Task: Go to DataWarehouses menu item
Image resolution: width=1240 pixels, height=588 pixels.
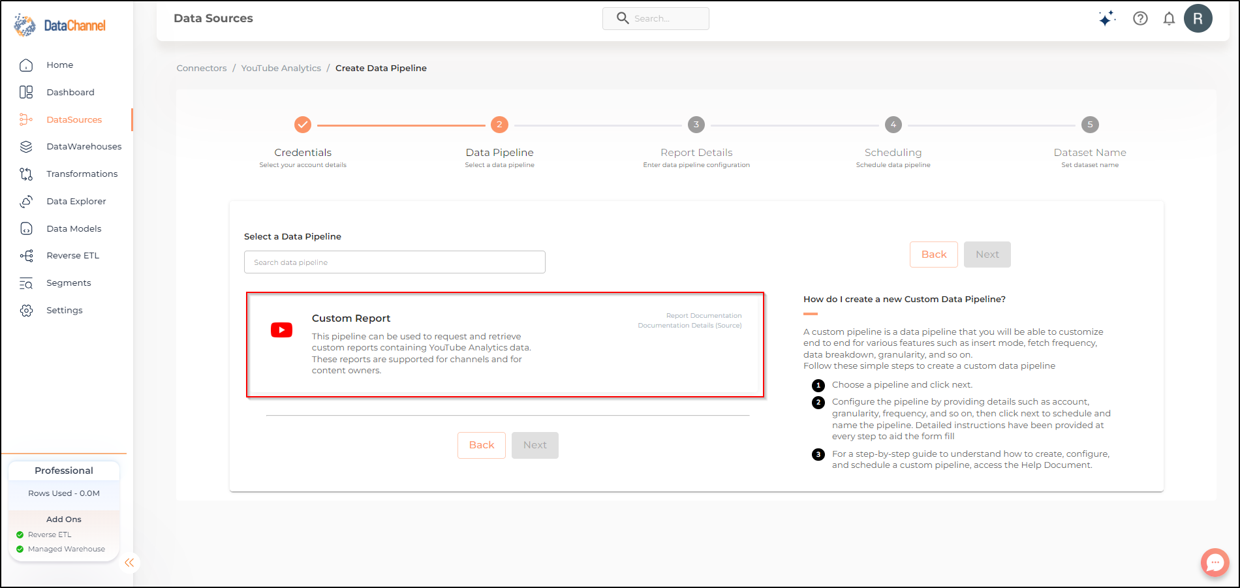Action: pyautogui.click(x=84, y=147)
